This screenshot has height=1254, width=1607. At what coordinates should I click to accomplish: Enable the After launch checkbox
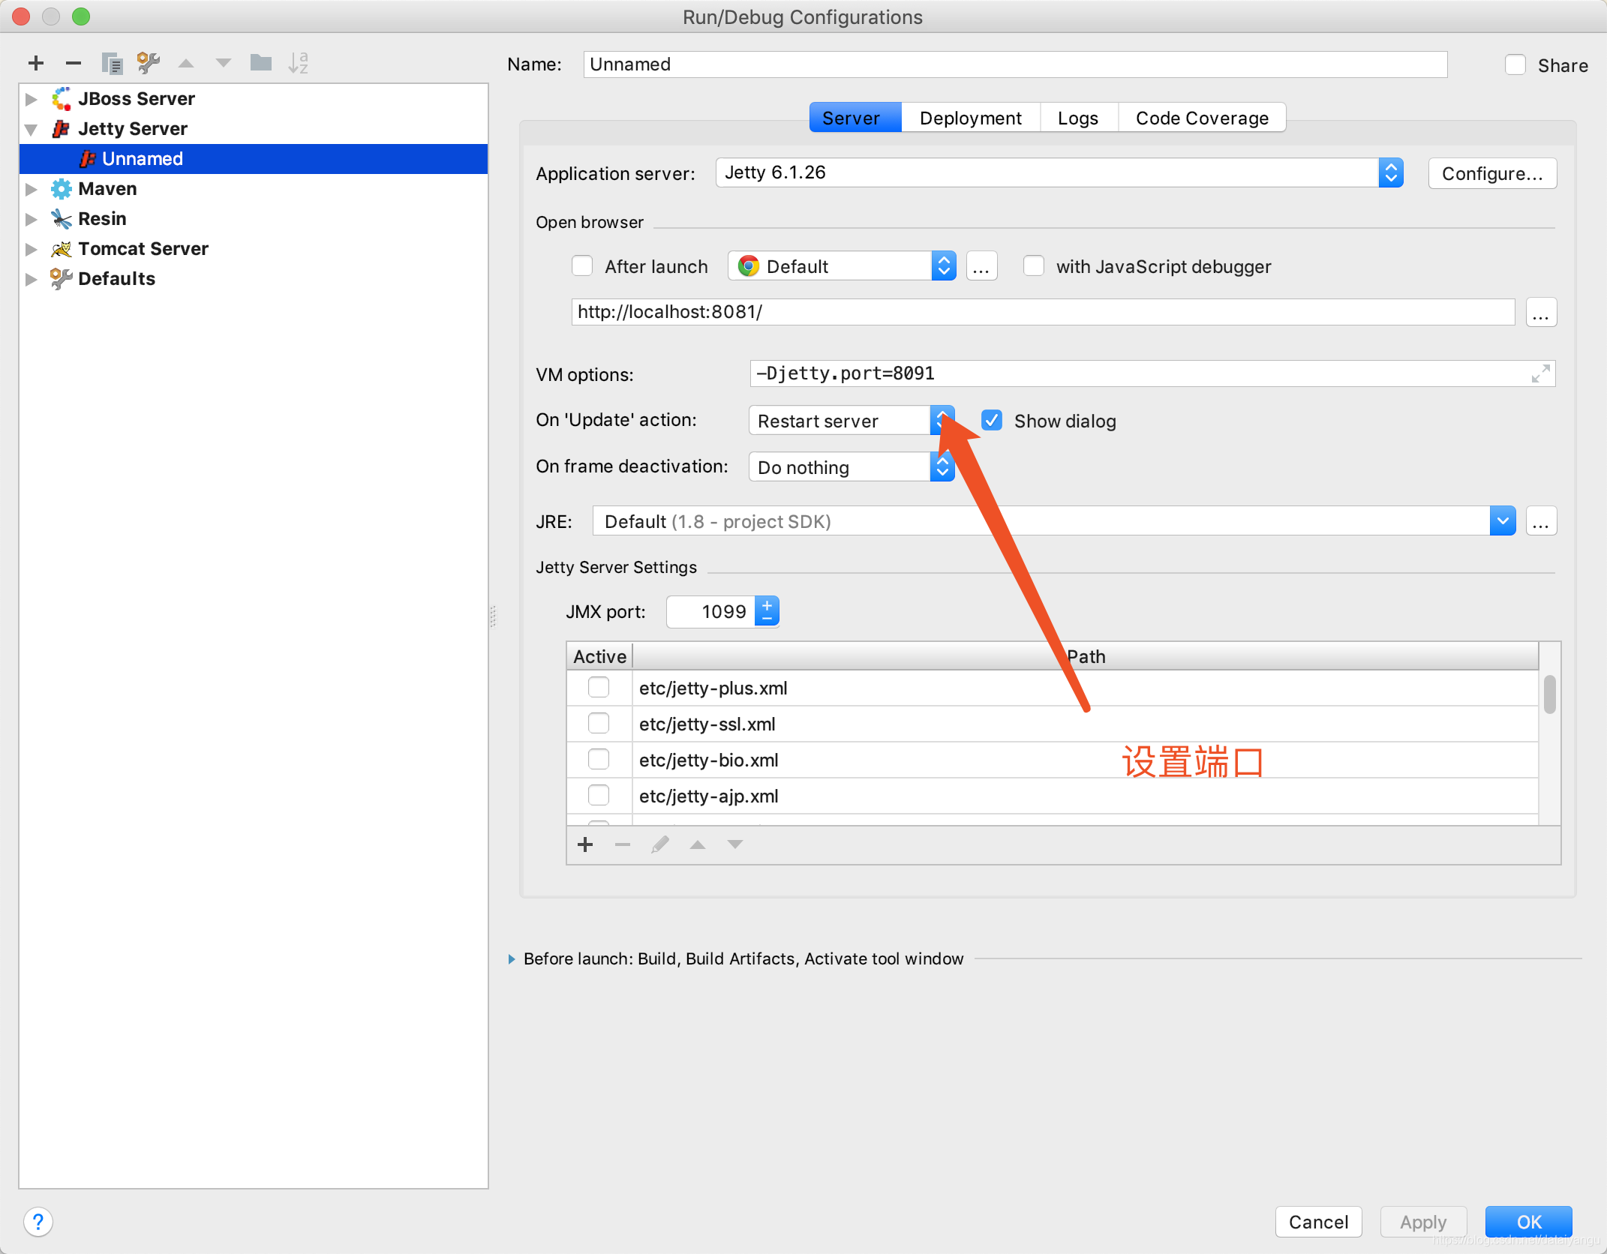pos(582,266)
